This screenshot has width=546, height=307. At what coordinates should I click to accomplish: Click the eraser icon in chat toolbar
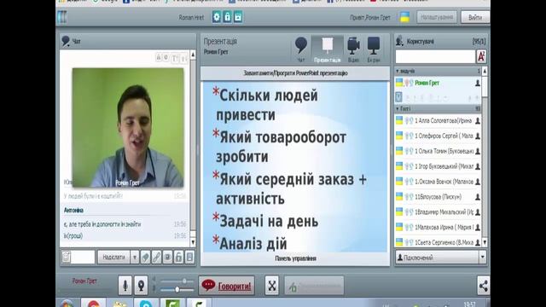point(146,258)
